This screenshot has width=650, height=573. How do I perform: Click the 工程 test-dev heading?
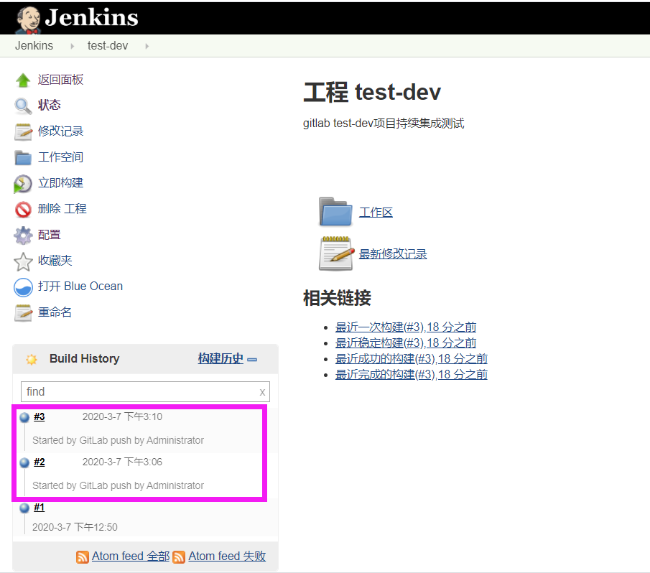pos(372,92)
